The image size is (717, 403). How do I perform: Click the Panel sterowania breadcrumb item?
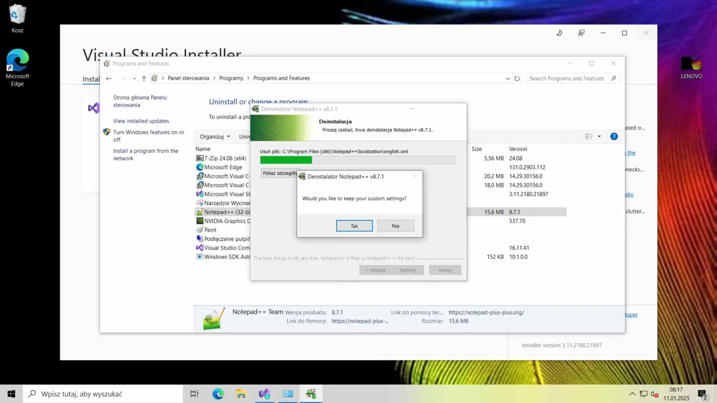(188, 78)
